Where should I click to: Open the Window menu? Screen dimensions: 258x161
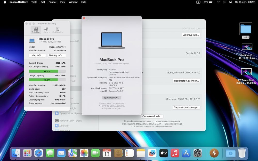coord(73,2)
